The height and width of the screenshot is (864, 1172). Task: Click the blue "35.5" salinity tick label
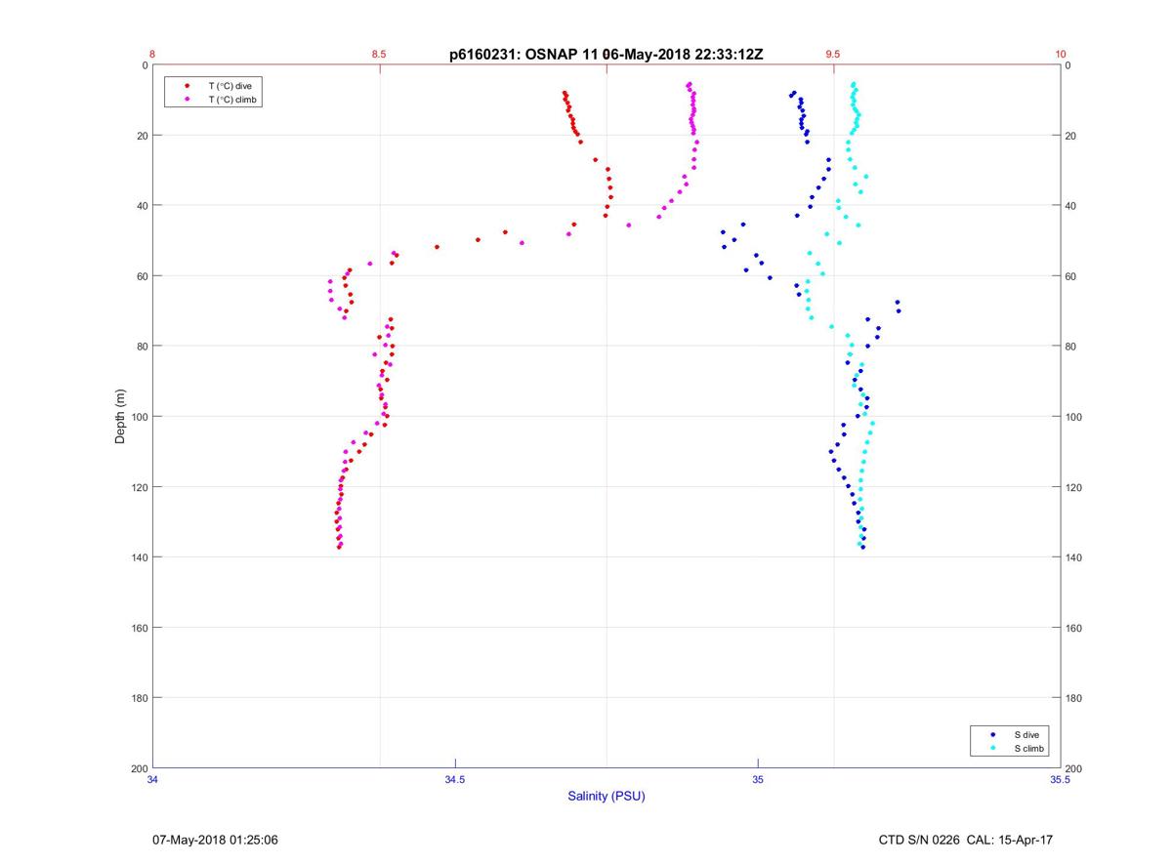pos(1061,780)
